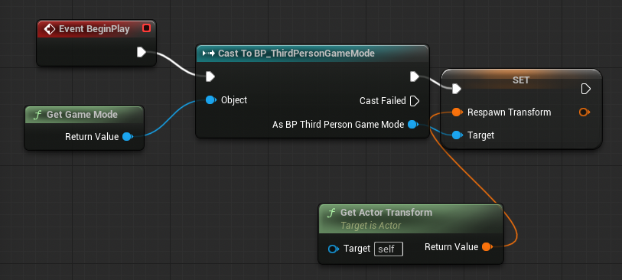Click the SET node execution input pin
This screenshot has height=280, width=622.
pyautogui.click(x=457, y=89)
